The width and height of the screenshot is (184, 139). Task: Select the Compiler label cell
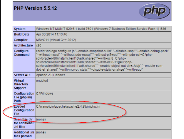(x=24, y=40)
